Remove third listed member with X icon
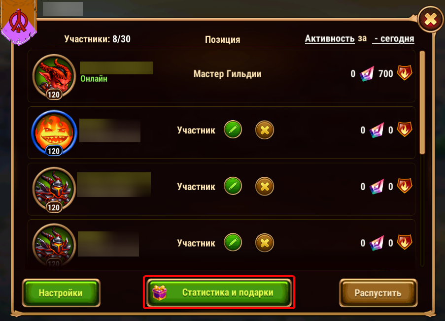 (265, 187)
